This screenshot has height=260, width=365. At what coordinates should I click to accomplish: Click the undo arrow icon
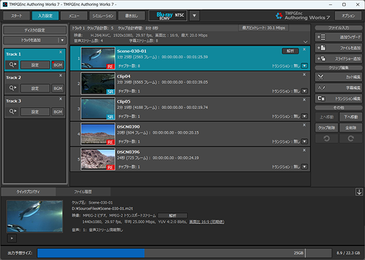click(x=327, y=139)
